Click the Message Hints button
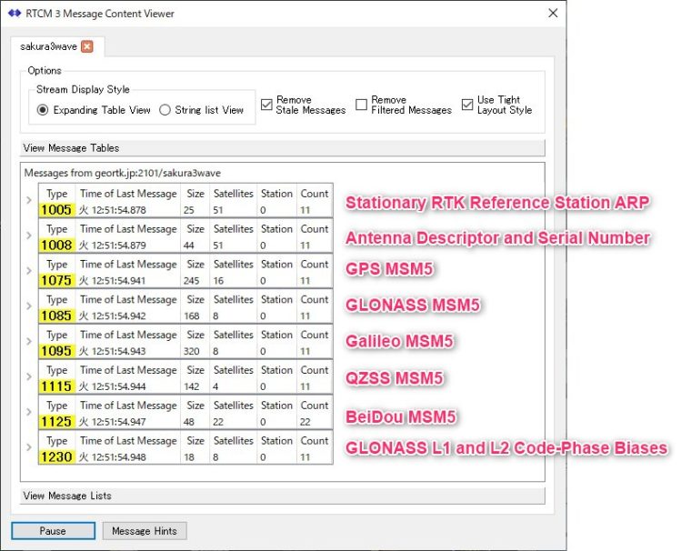 144,531
